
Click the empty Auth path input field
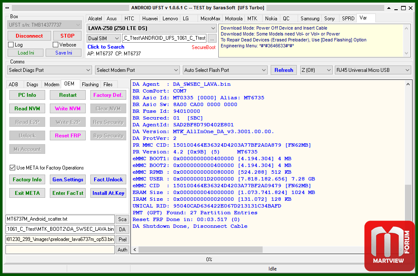(60, 250)
